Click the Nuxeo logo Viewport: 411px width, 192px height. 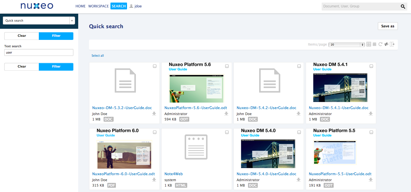coord(37,6)
